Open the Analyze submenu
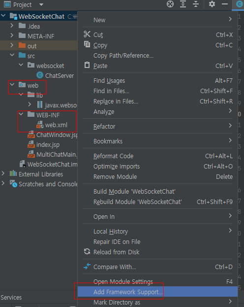Image resolution: width=244 pixels, height=307 pixels. coord(157,112)
